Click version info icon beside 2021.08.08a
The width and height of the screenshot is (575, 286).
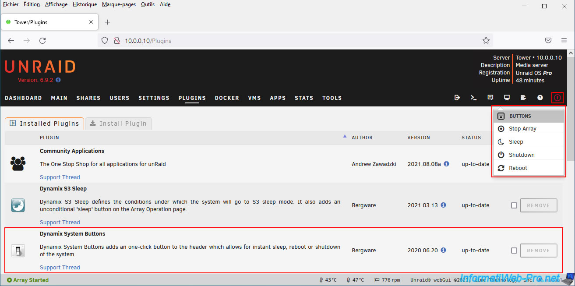coord(446,164)
